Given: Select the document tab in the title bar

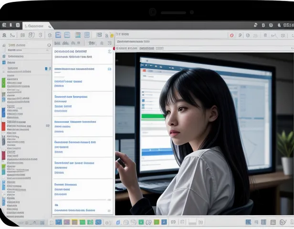Looking at the screenshot, I should point(33,25).
